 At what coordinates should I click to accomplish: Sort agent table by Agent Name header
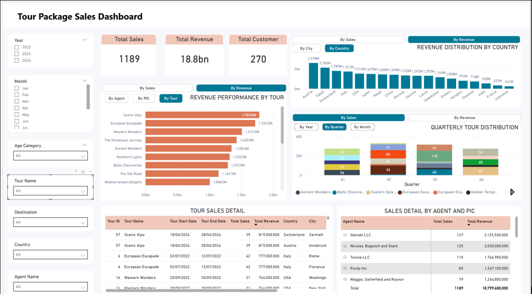pyautogui.click(x=353, y=221)
